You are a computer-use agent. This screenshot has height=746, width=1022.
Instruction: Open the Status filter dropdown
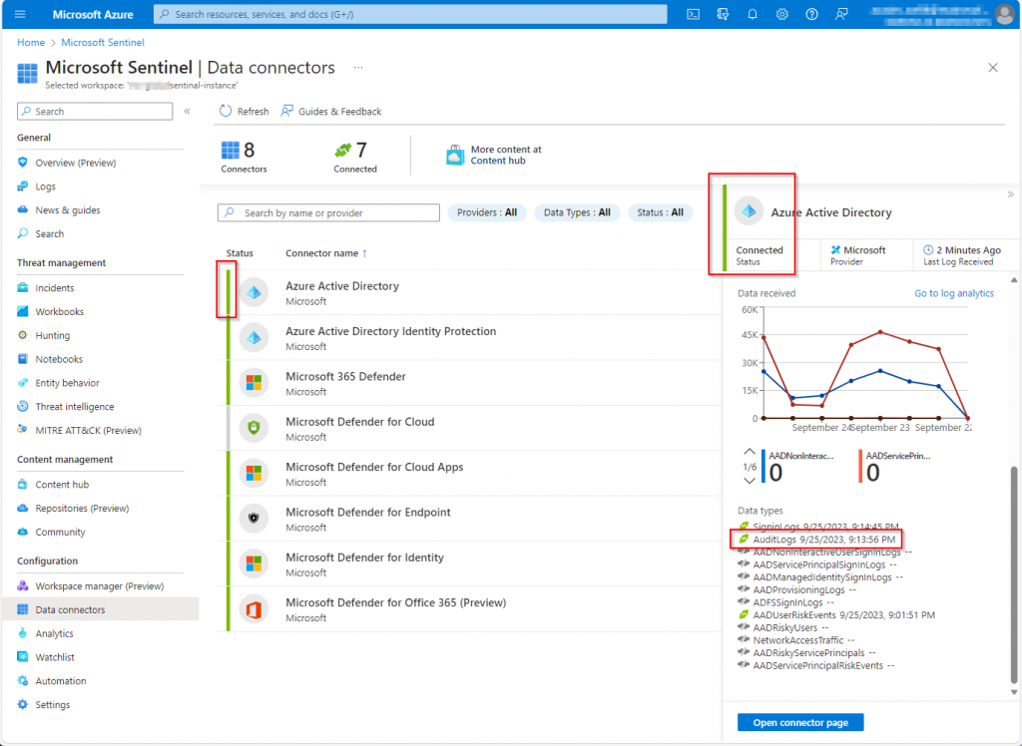pos(660,212)
